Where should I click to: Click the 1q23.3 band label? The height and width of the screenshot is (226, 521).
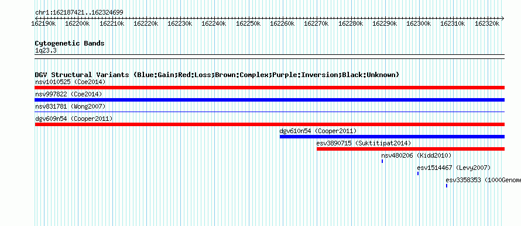coord(46,50)
